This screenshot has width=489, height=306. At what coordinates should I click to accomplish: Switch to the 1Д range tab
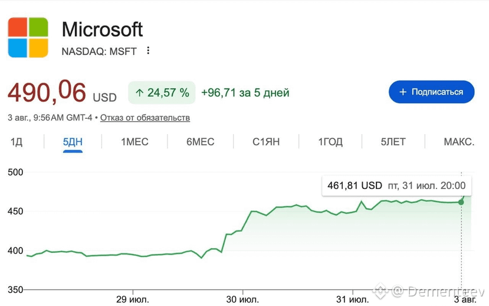pyautogui.click(x=17, y=142)
